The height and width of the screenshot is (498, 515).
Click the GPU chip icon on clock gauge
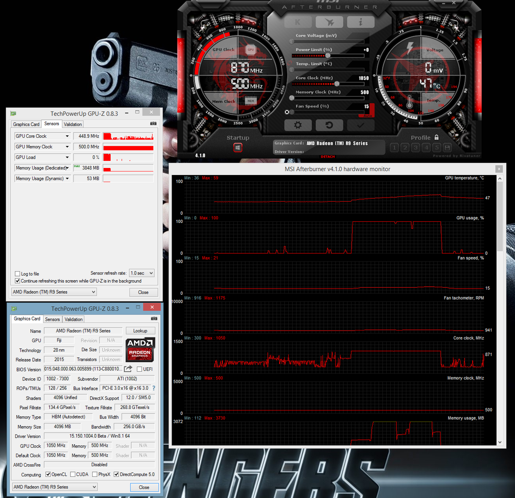[x=250, y=50]
